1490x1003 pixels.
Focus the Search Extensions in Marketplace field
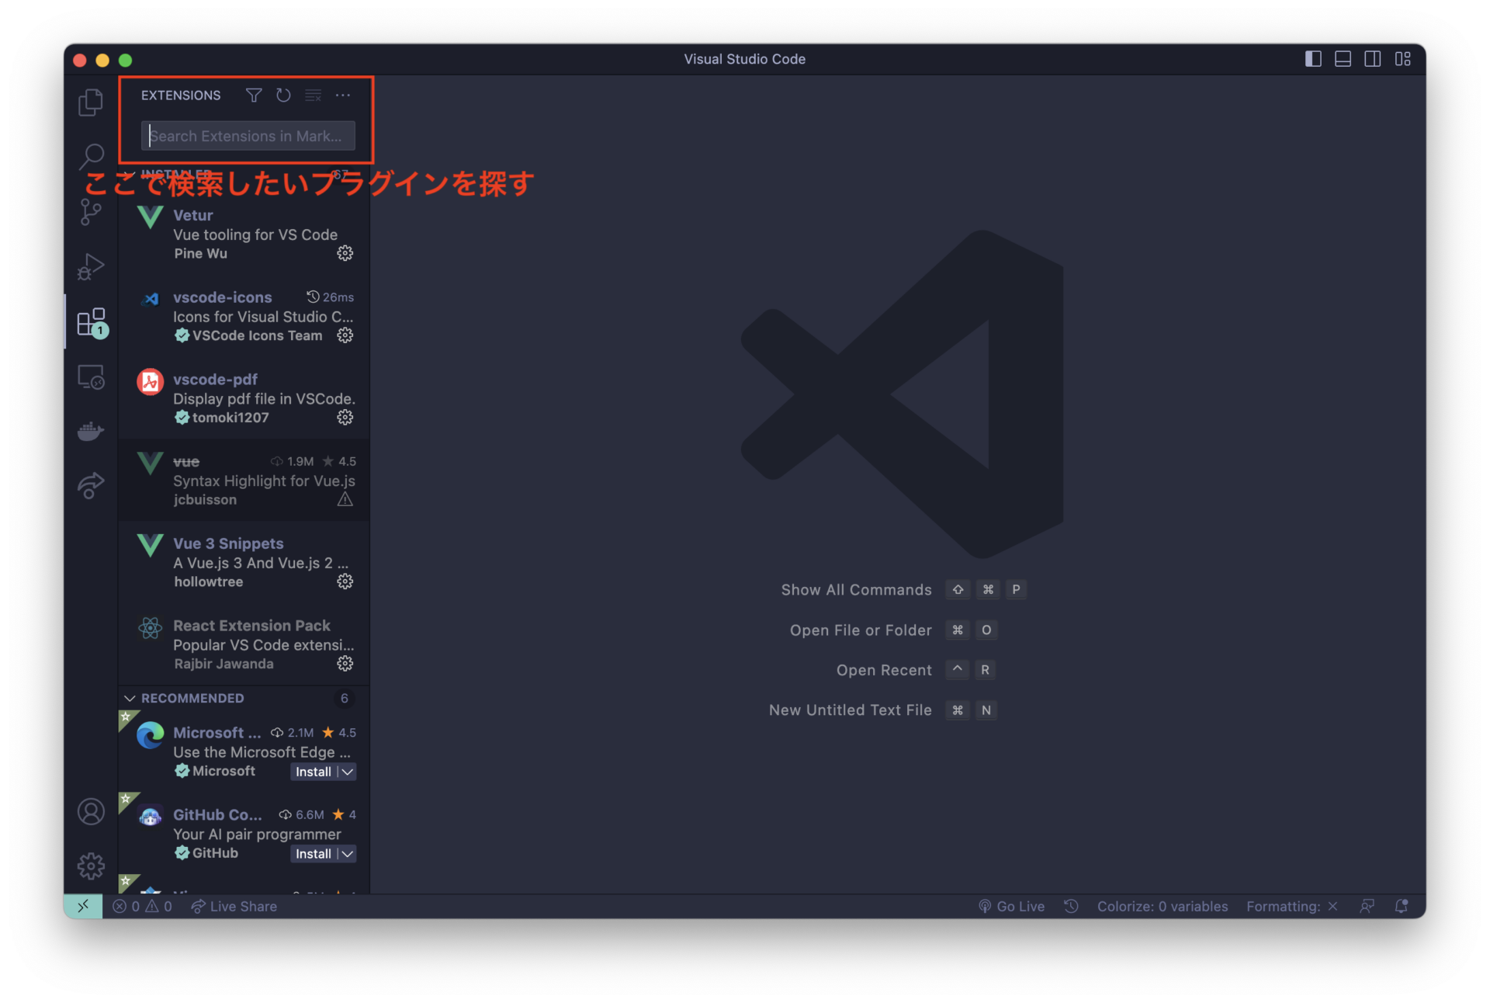[x=248, y=136]
